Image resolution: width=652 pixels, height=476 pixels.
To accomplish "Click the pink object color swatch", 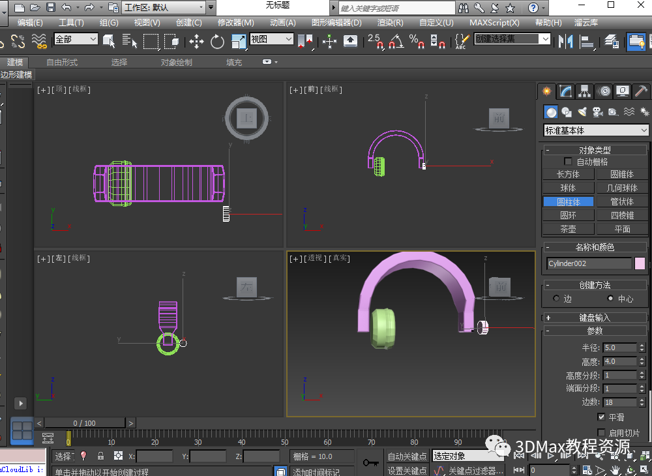I will pos(640,263).
